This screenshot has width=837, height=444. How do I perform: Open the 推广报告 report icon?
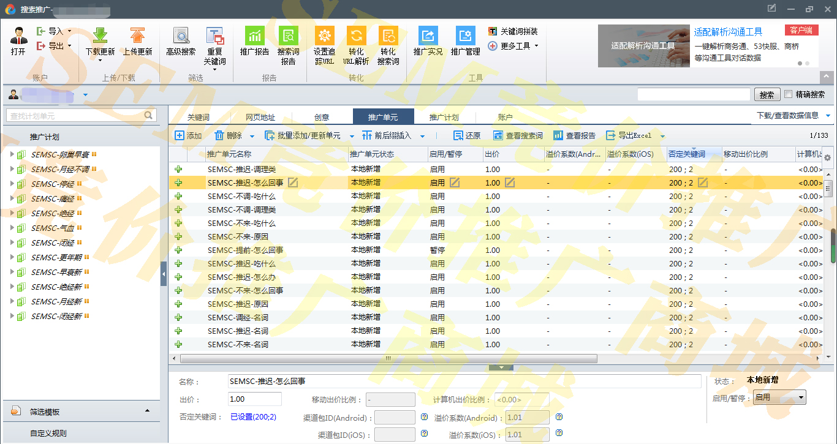tap(254, 36)
